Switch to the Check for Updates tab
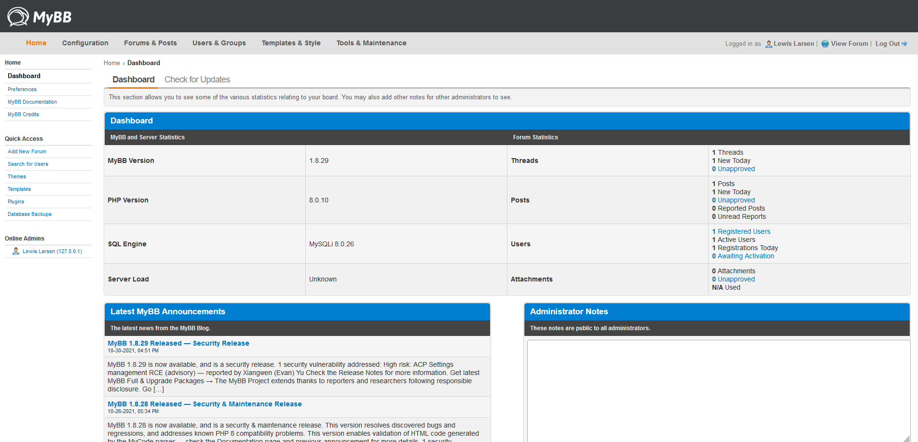Screen dimensions: 918x442 pyautogui.click(x=197, y=80)
